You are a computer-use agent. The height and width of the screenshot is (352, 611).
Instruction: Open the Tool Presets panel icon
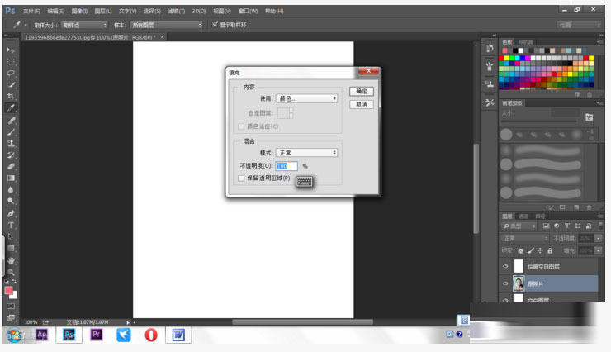pyautogui.click(x=490, y=102)
